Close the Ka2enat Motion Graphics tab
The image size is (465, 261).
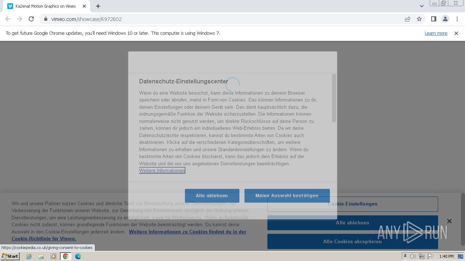[x=84, y=6]
